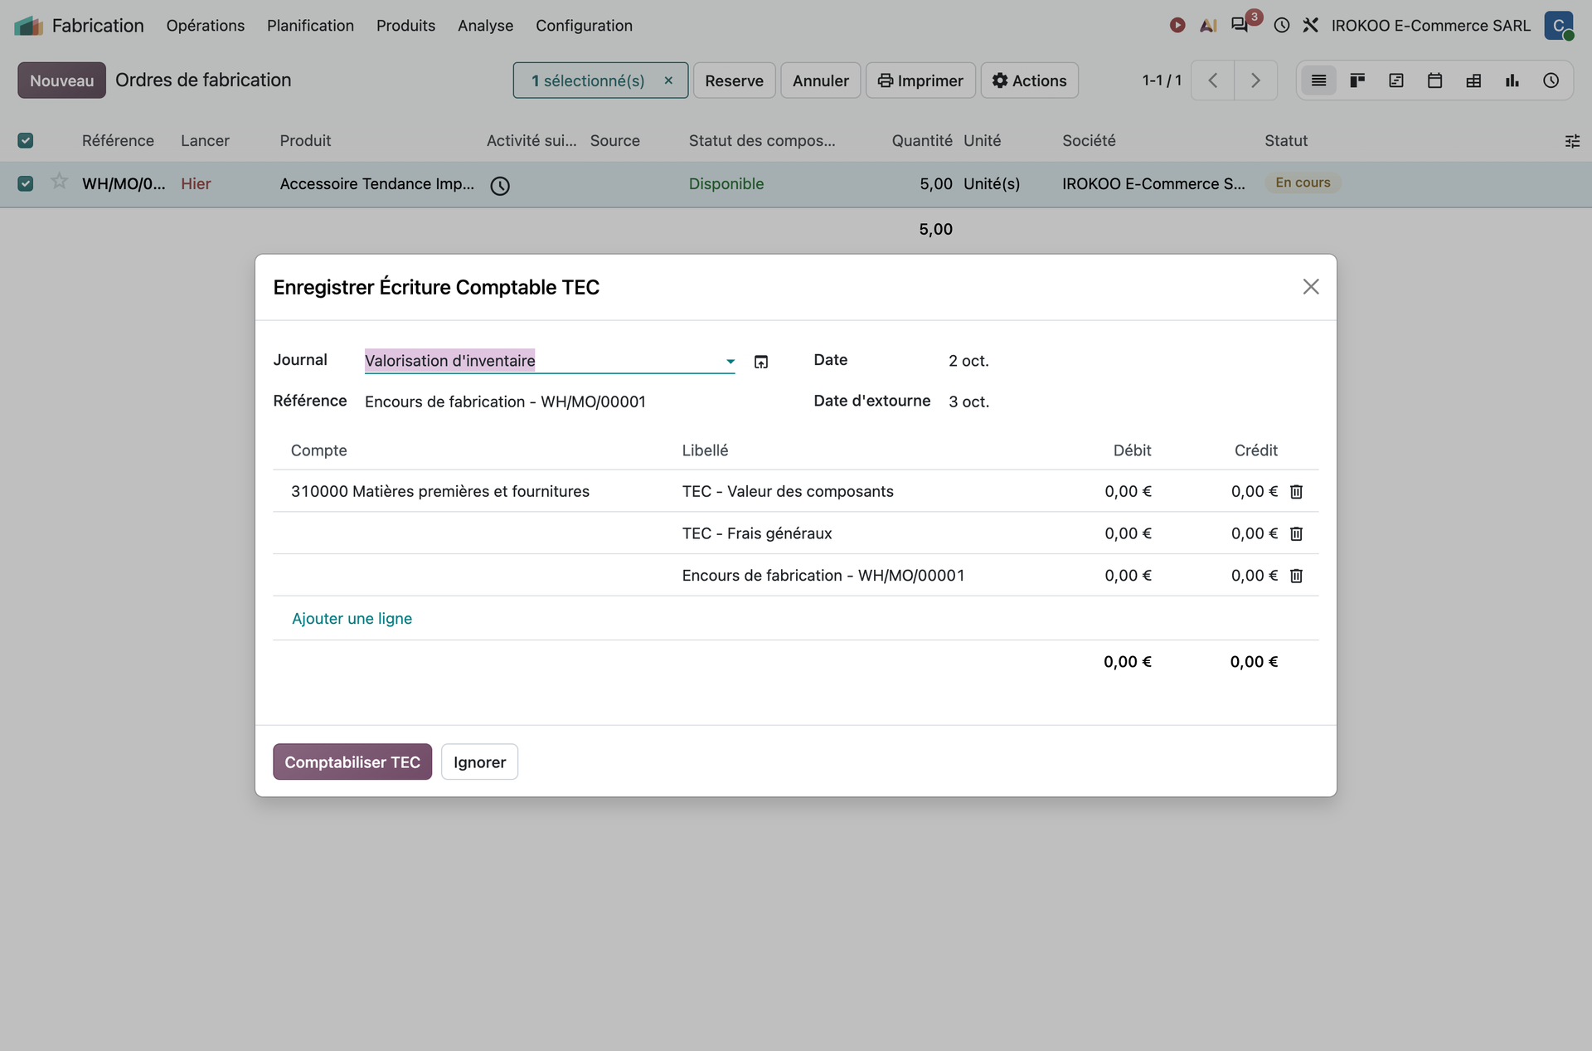Switch to pivot table view

[1473, 80]
